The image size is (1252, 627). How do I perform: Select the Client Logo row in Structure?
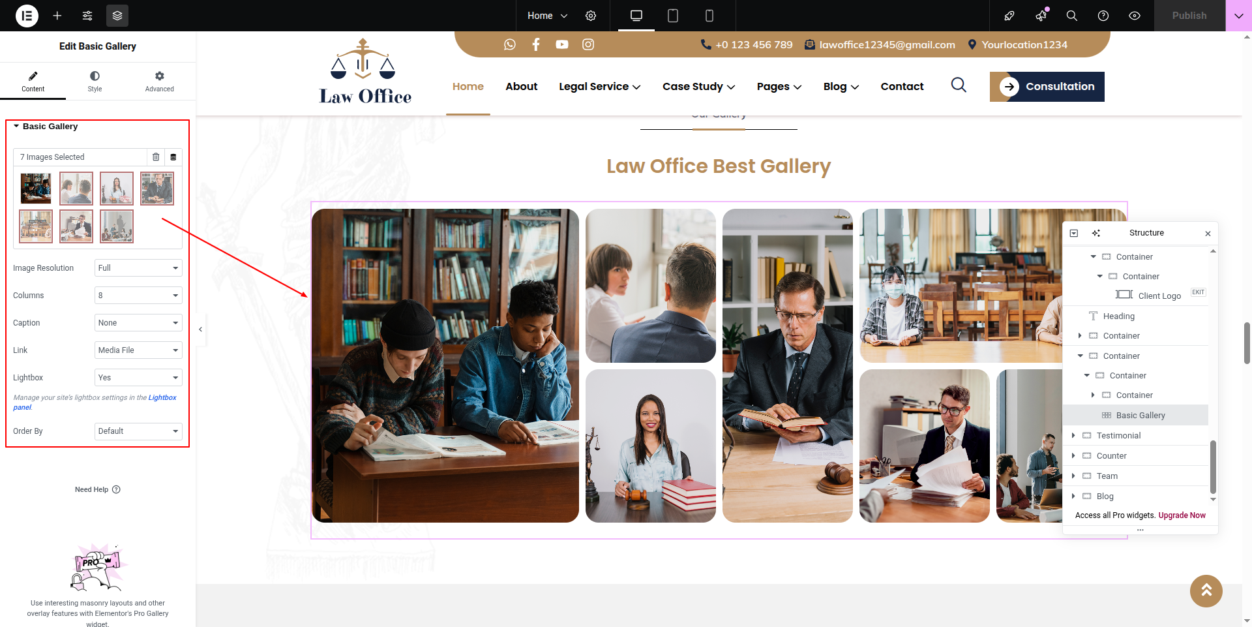1135,296
